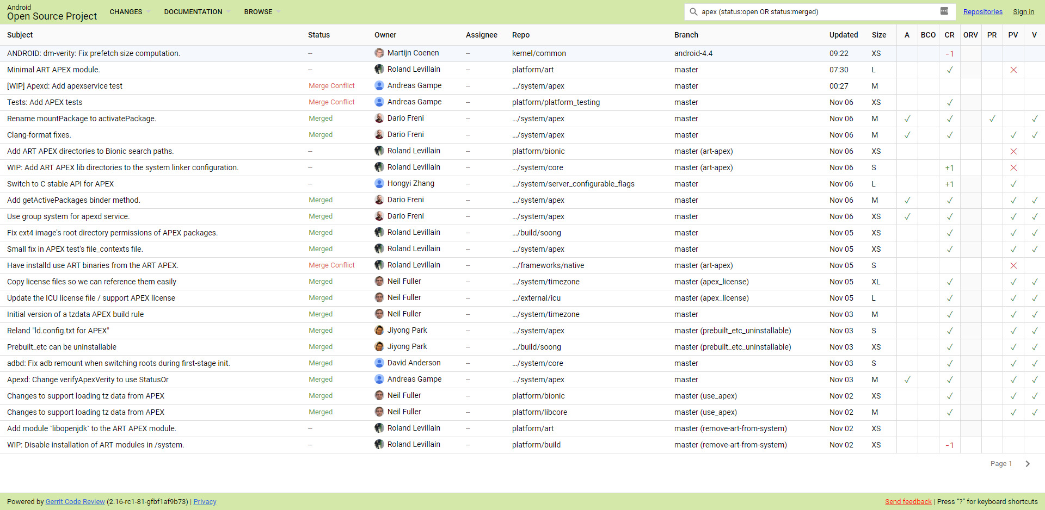Image resolution: width=1045 pixels, height=510 pixels.
Task: Click 'platform/platform_testing' repo link
Action: click(556, 102)
